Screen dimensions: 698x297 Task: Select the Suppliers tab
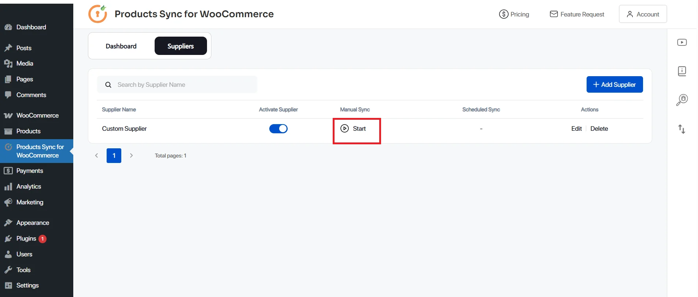point(181,46)
